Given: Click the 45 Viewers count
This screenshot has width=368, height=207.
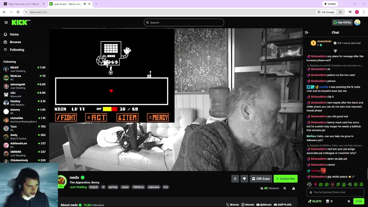Looking at the screenshot, I should pos(270,188).
